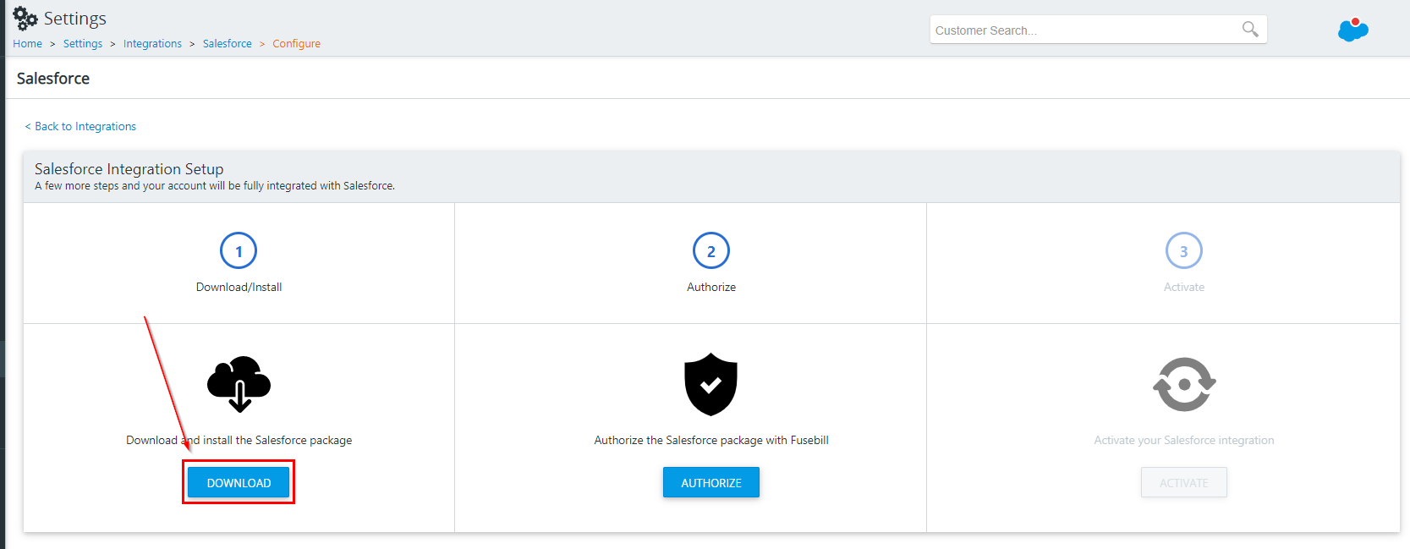1410x549 pixels.
Task: Go Back to Integrations
Action: (80, 127)
